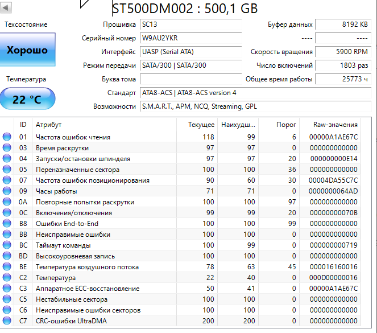Select status icon for attribute C7
Viewport: 377px width, 333px height.
click(x=7, y=320)
